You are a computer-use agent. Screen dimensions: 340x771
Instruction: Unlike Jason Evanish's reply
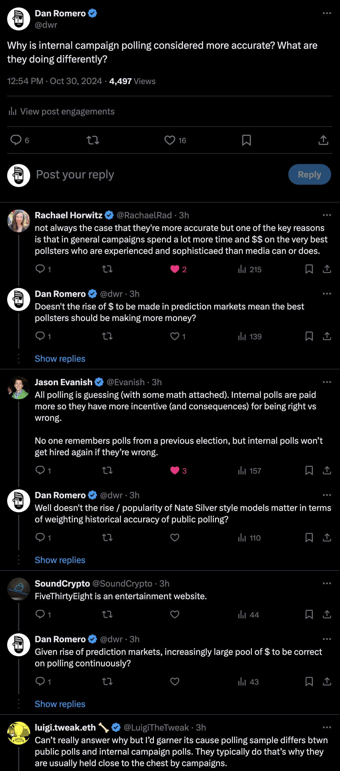click(x=175, y=470)
